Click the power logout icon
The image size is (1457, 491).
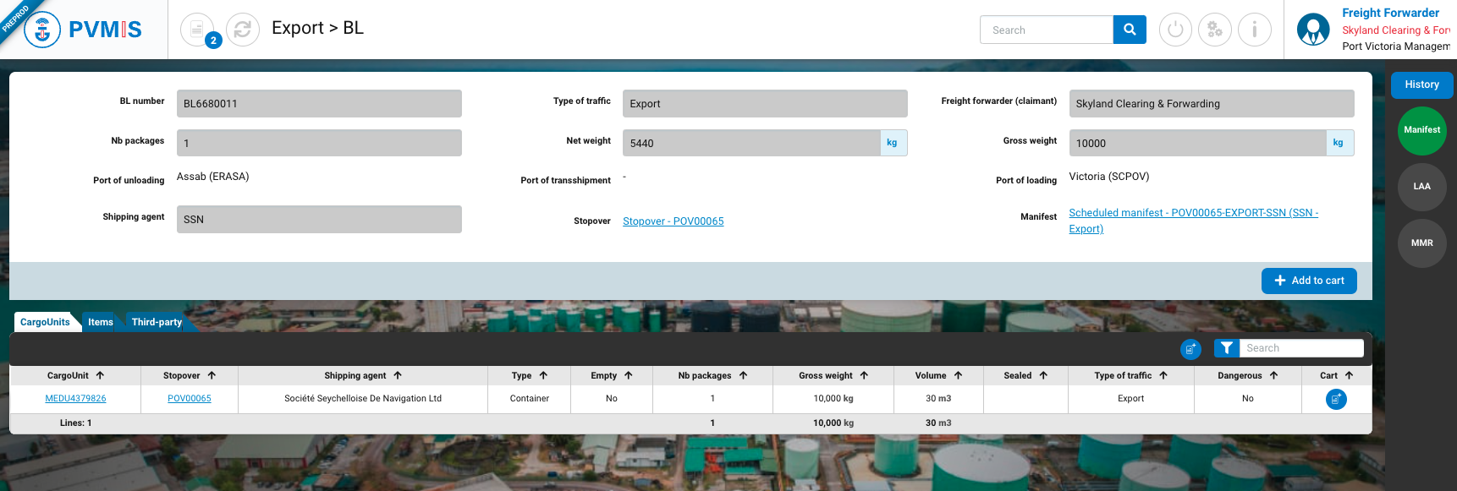click(1175, 30)
